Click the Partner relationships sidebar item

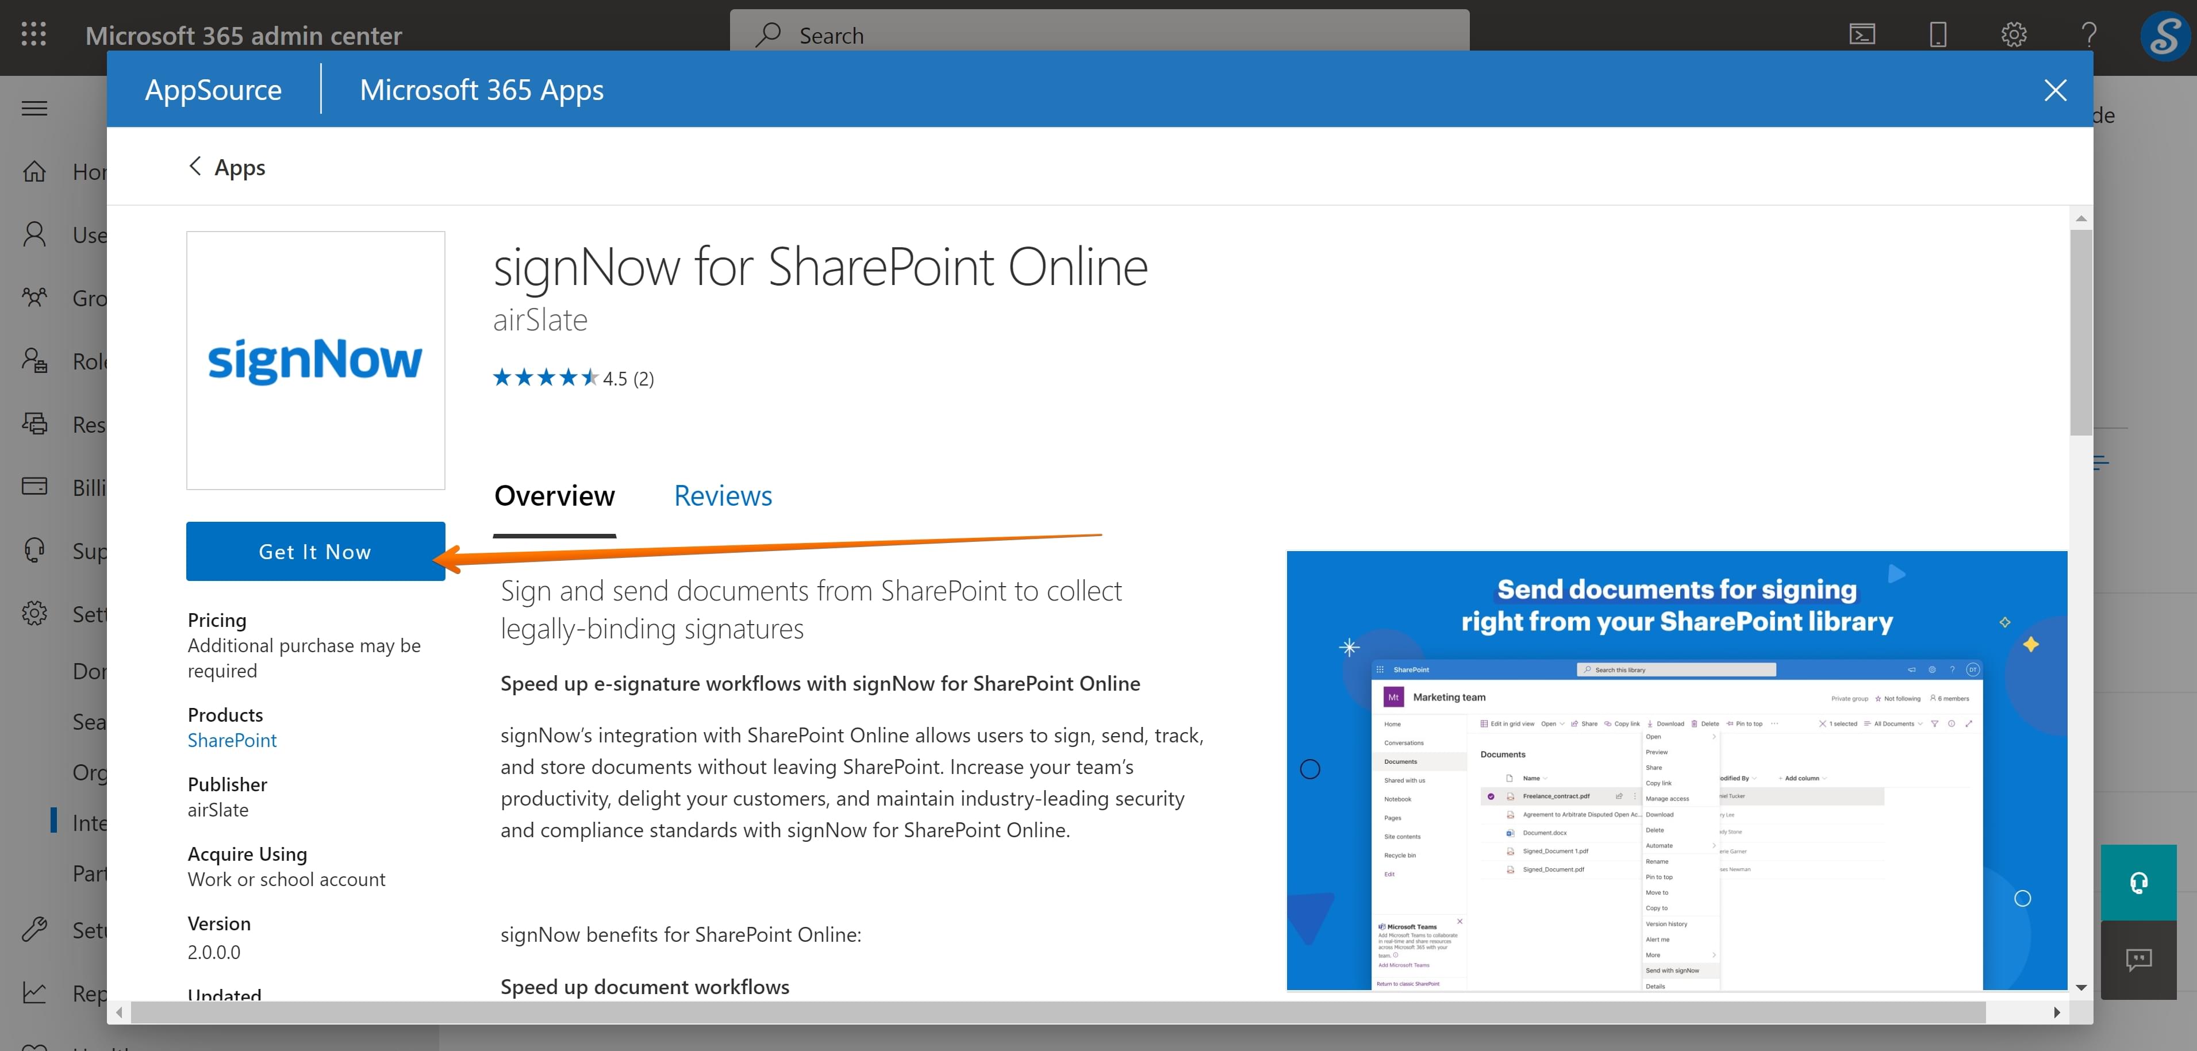[89, 873]
